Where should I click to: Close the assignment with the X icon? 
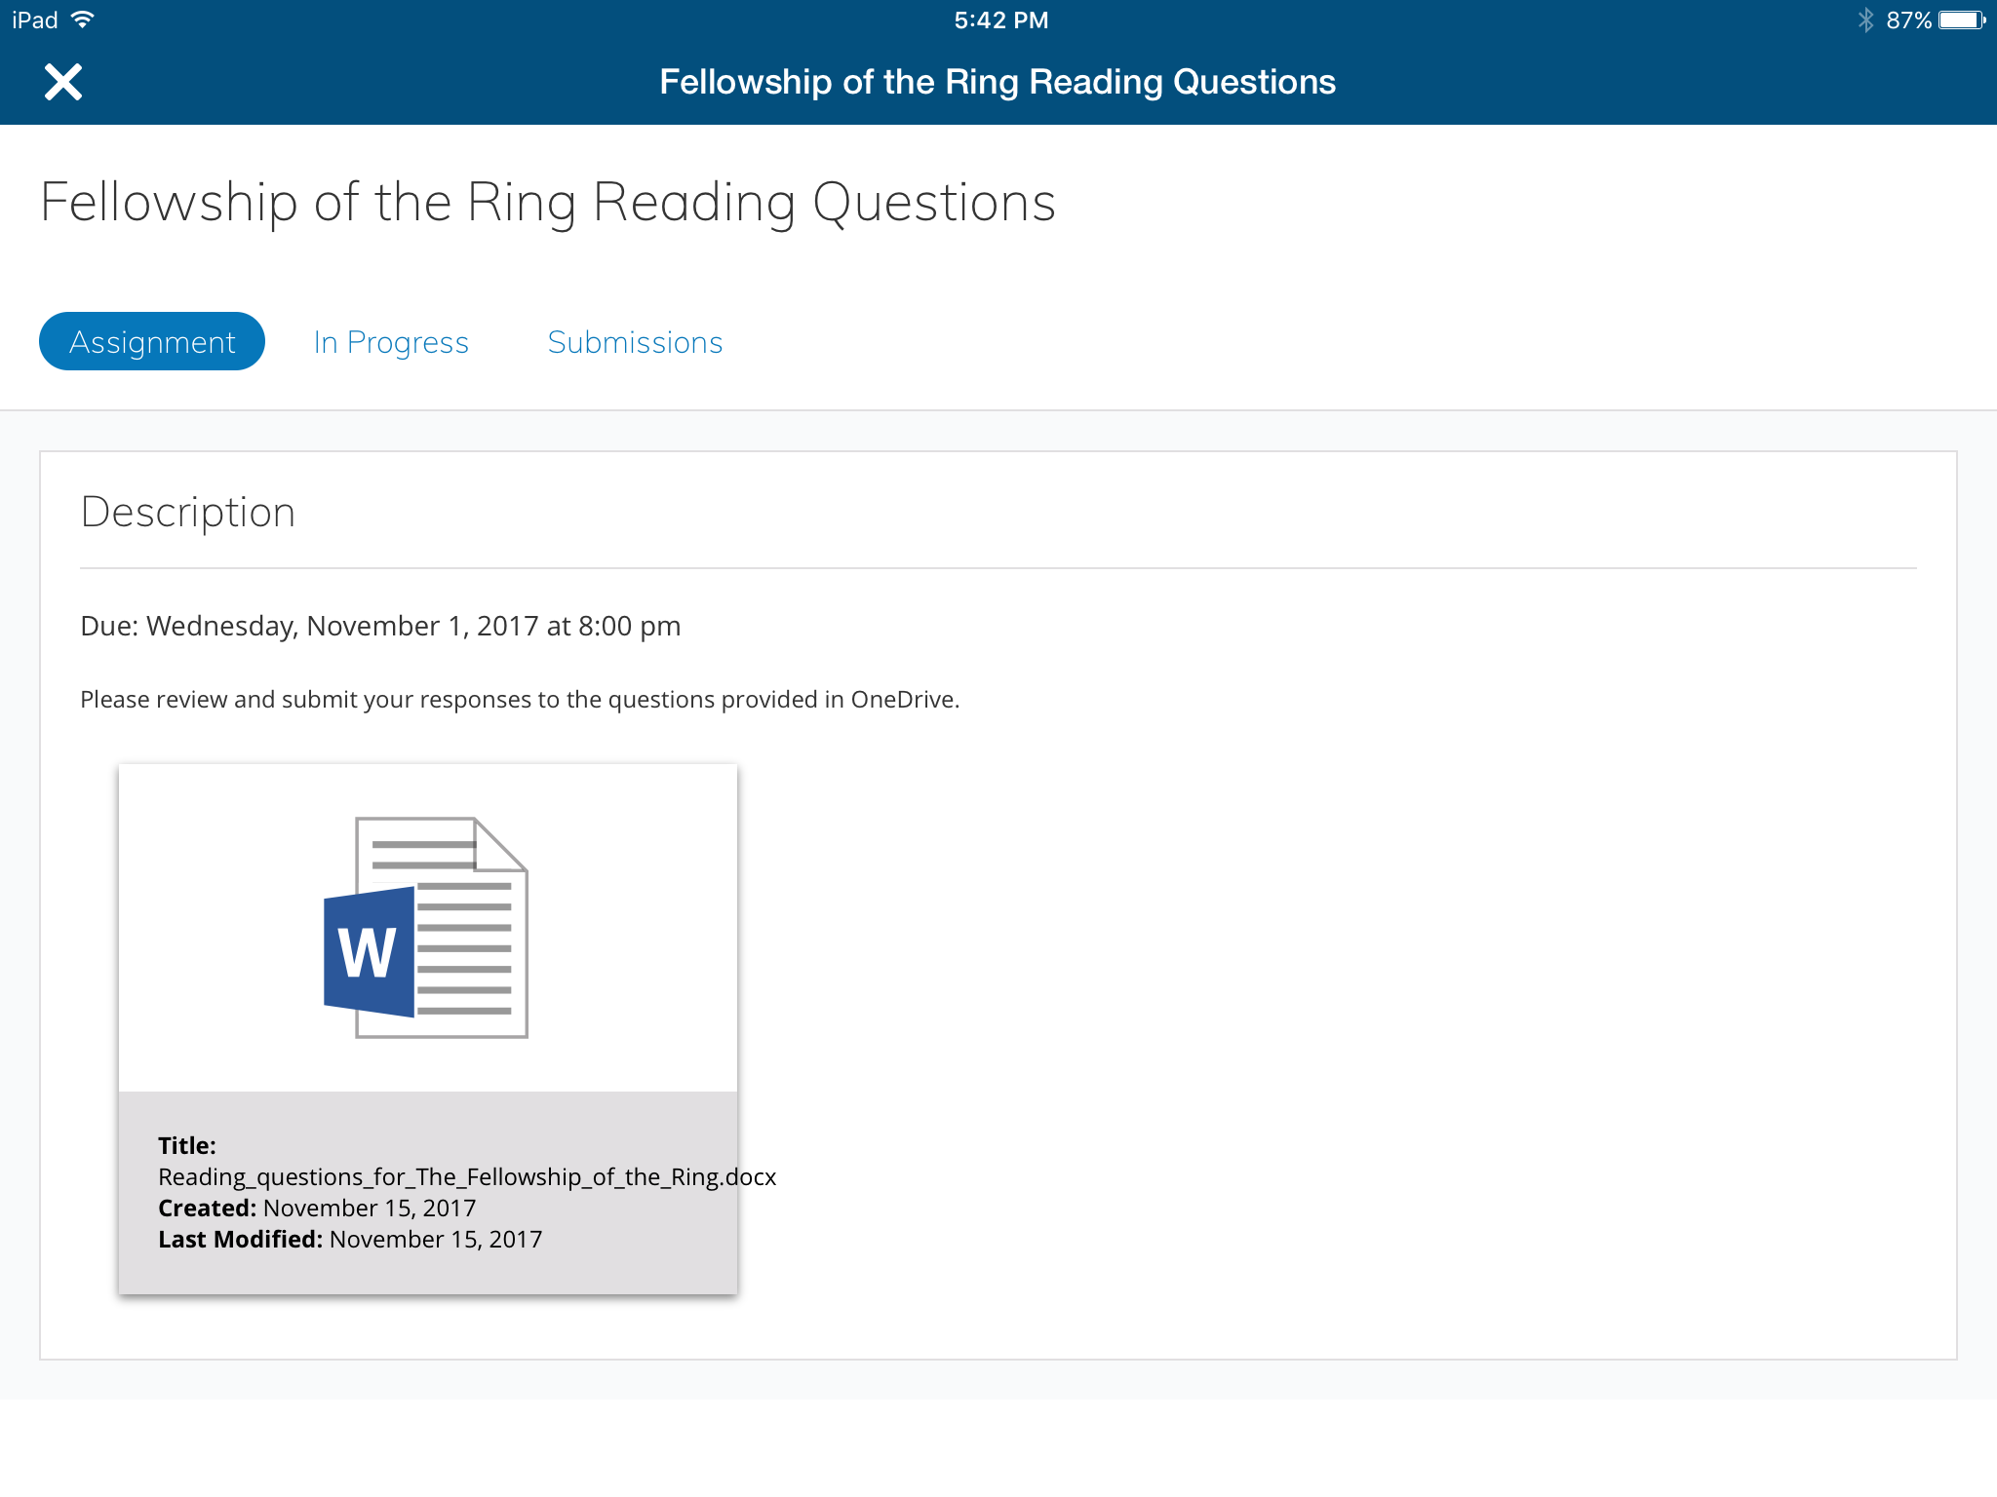[63, 82]
